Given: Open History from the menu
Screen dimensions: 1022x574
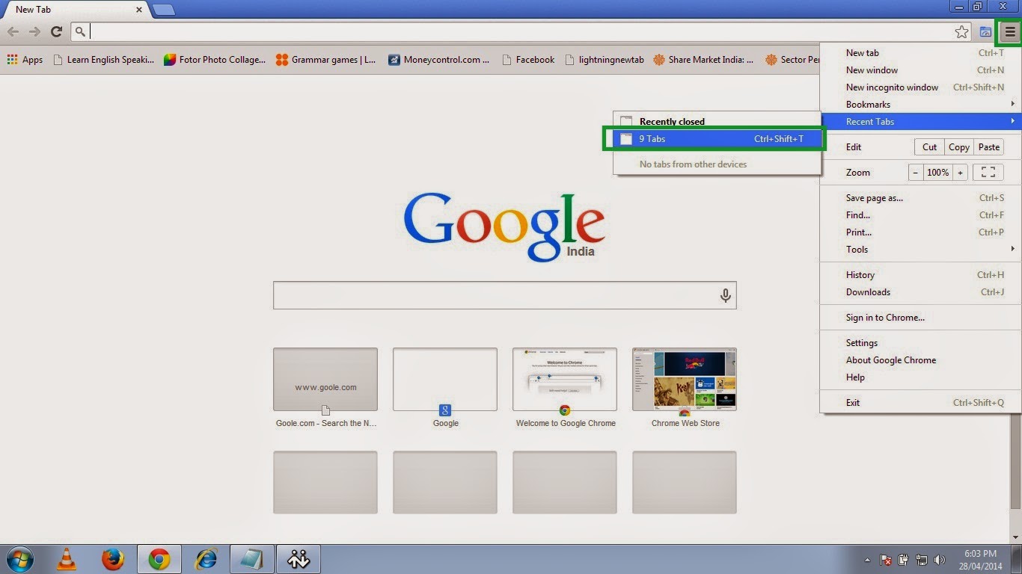Looking at the screenshot, I should pos(921,275).
